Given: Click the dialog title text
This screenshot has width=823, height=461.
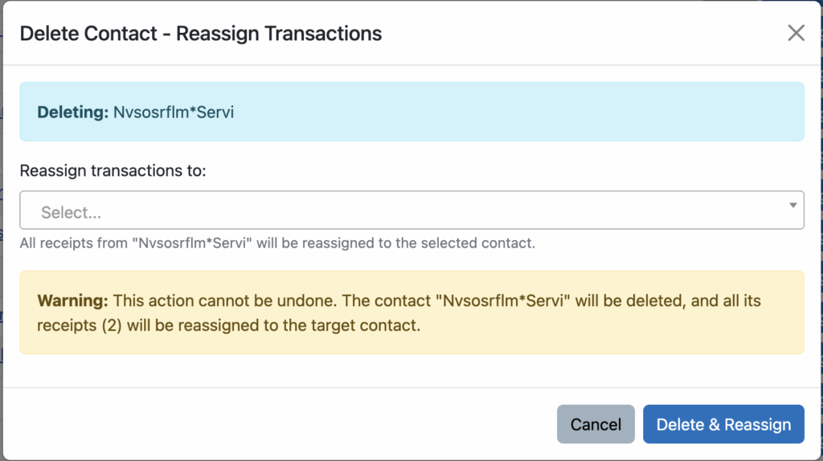Looking at the screenshot, I should 200,34.
